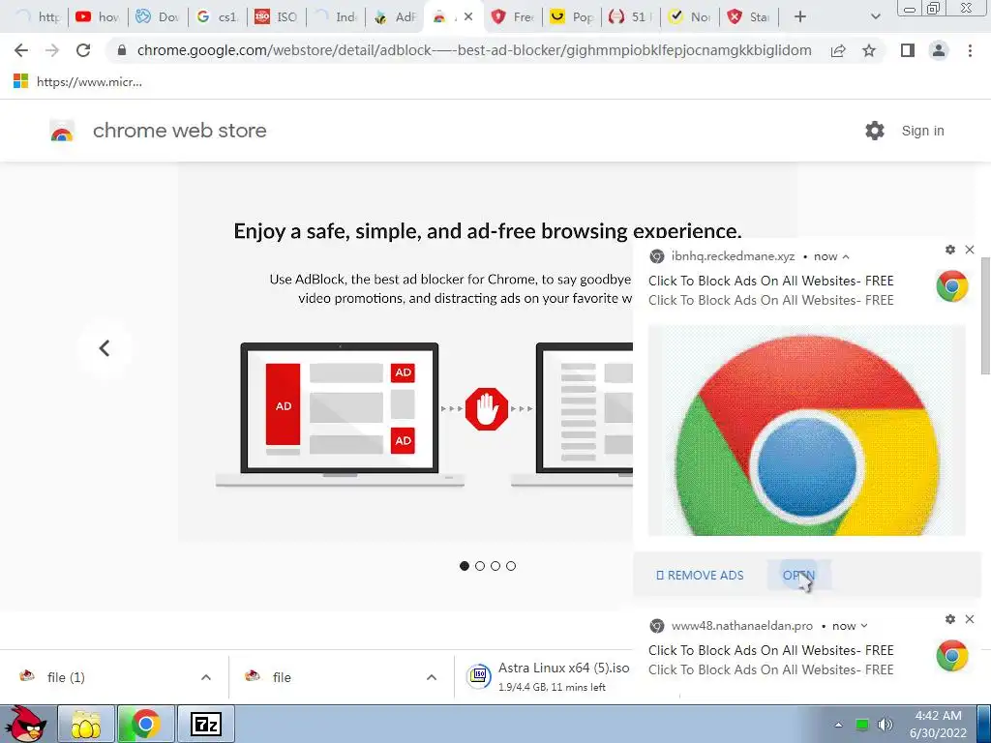Open the taskbar clock and date

pos(939,724)
